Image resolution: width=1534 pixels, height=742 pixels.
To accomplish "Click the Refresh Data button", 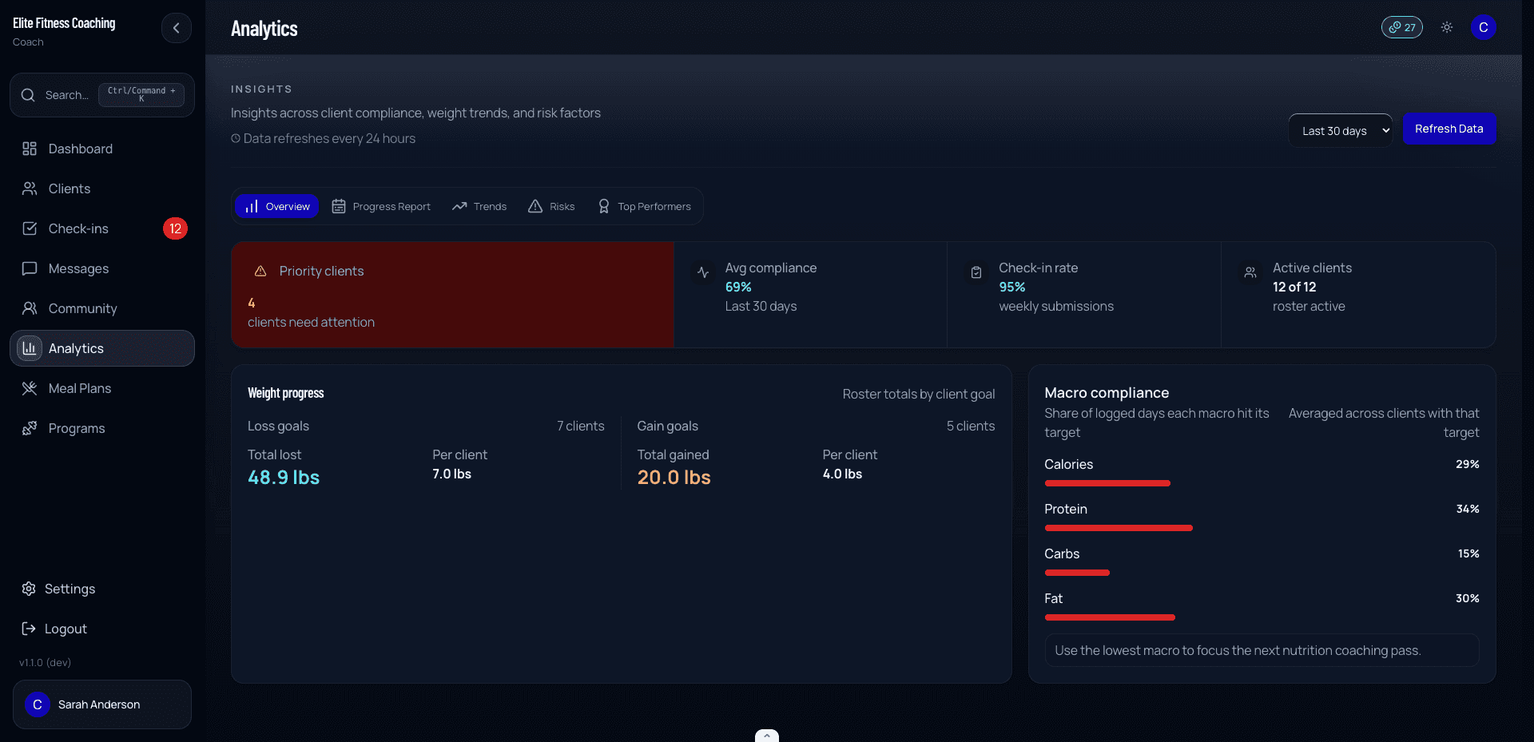I will pos(1449,129).
